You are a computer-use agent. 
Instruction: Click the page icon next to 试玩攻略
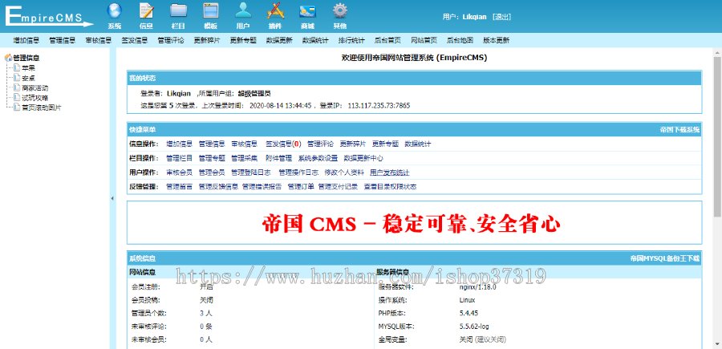point(17,98)
